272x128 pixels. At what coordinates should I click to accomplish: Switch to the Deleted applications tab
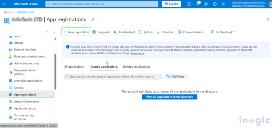point(137,67)
